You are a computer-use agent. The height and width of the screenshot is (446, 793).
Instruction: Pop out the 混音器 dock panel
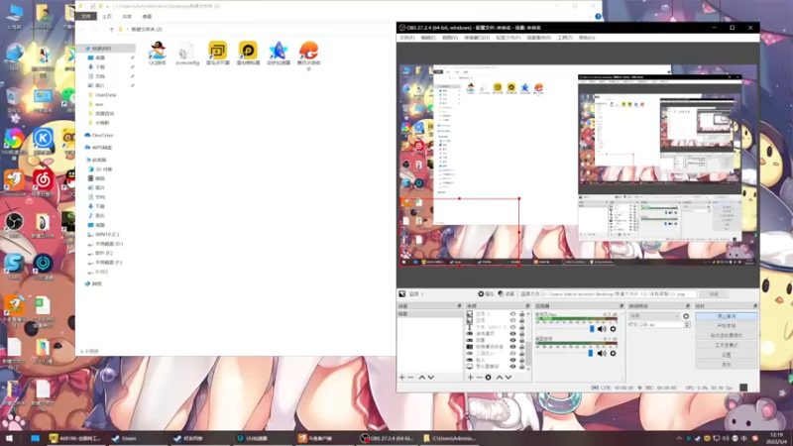tap(622, 306)
